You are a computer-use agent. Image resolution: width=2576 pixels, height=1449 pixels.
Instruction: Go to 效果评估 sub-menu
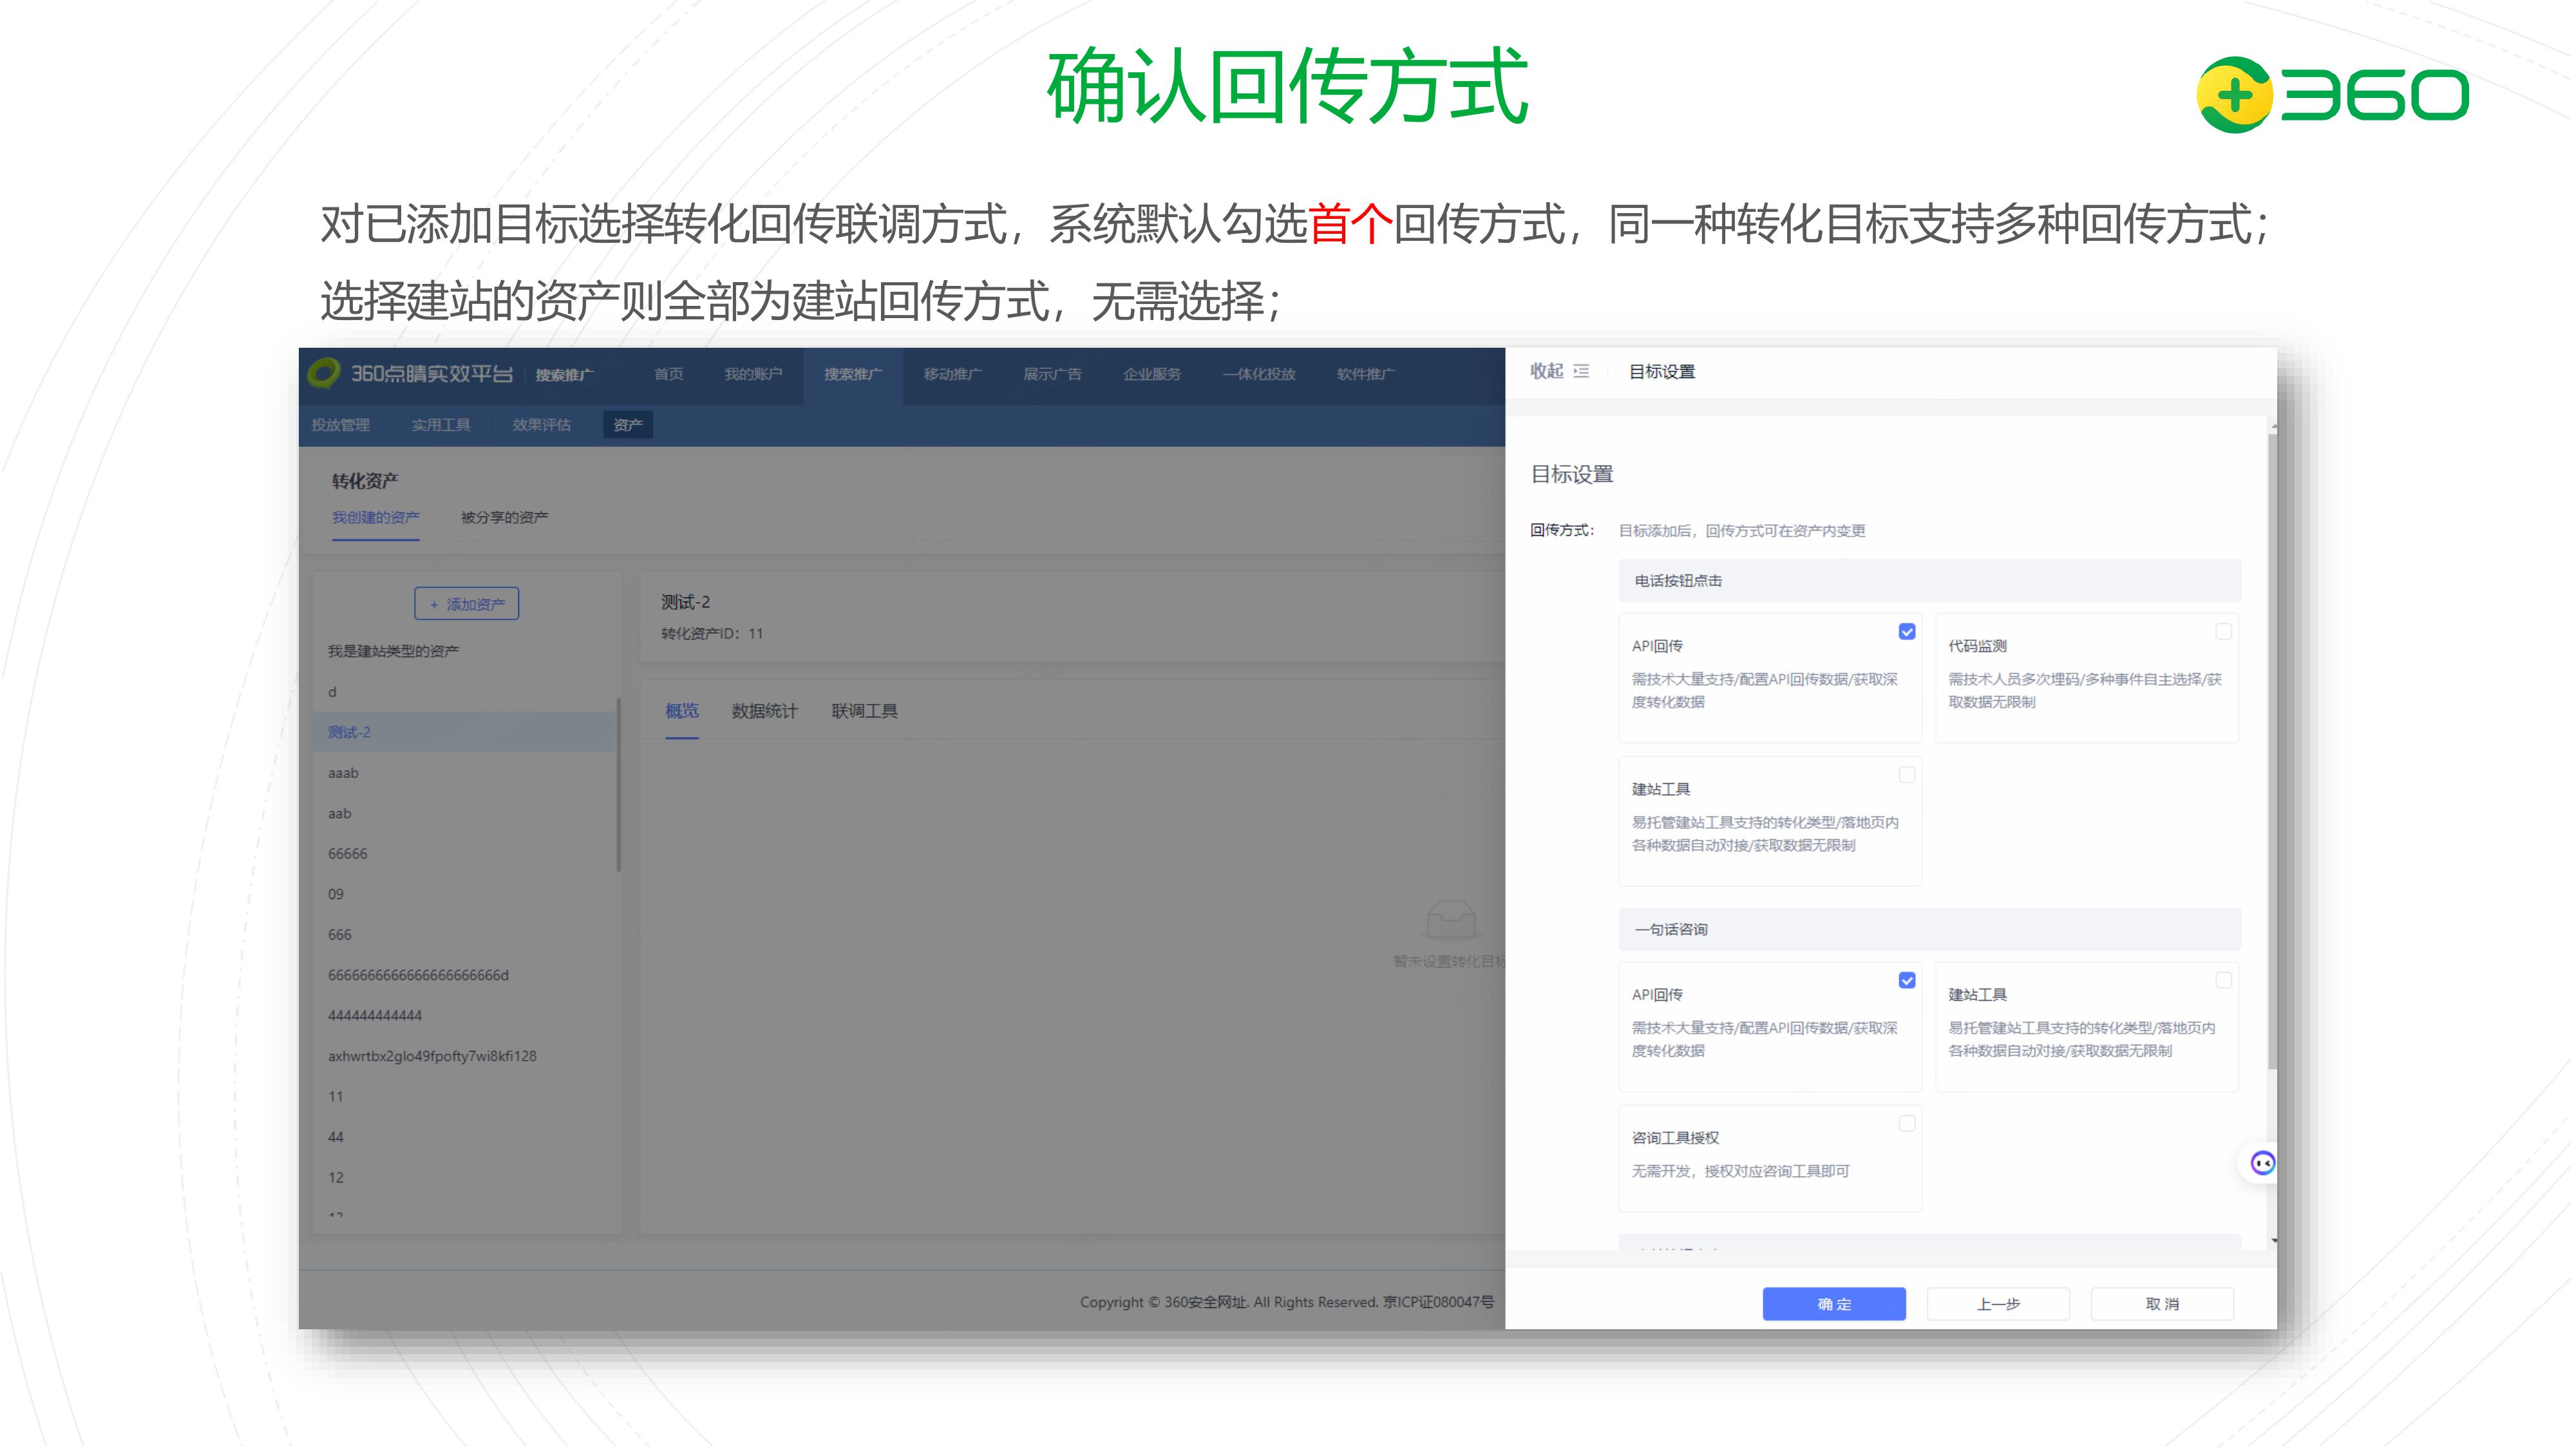click(x=542, y=425)
